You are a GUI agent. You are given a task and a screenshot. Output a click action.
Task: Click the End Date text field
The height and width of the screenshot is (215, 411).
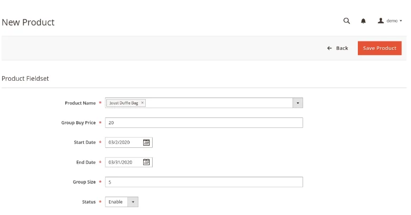(123, 163)
